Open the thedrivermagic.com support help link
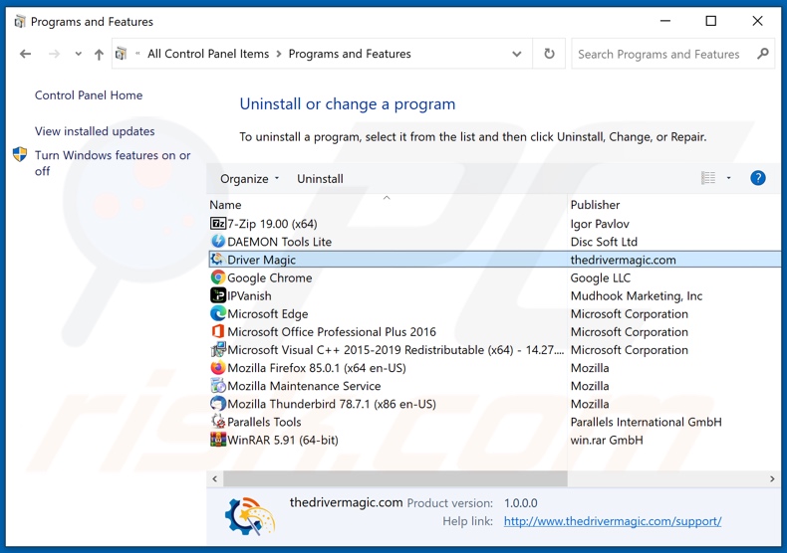Viewport: 787px width, 553px height. click(x=612, y=521)
